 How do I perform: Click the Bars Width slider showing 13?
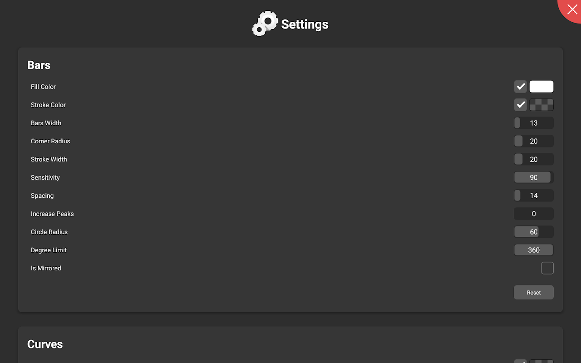(534, 123)
